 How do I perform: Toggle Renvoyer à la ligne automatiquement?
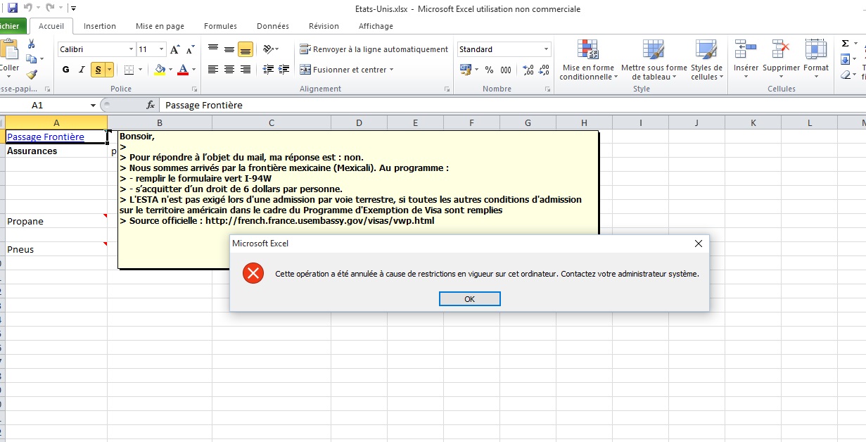point(374,49)
